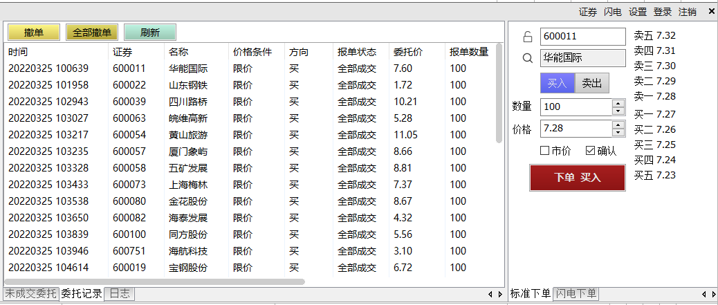Select the 山东钢铁 order row name
718x305 pixels.
pyautogui.click(x=188, y=85)
